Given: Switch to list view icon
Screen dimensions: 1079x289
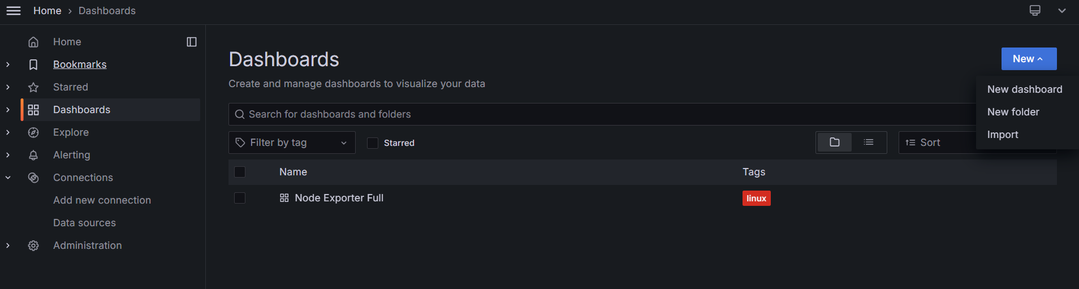Looking at the screenshot, I should (x=869, y=143).
